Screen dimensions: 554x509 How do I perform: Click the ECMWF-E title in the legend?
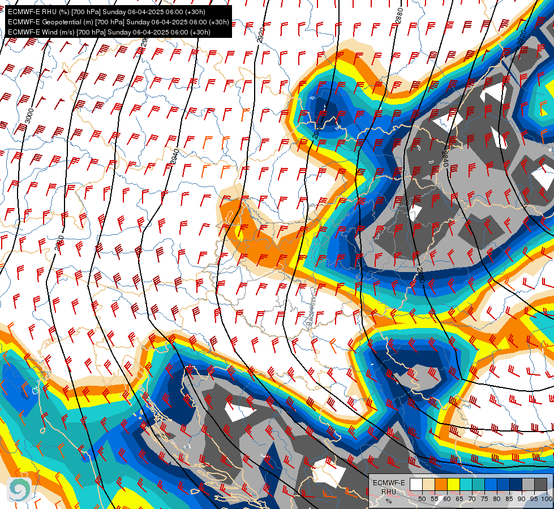tap(389, 483)
